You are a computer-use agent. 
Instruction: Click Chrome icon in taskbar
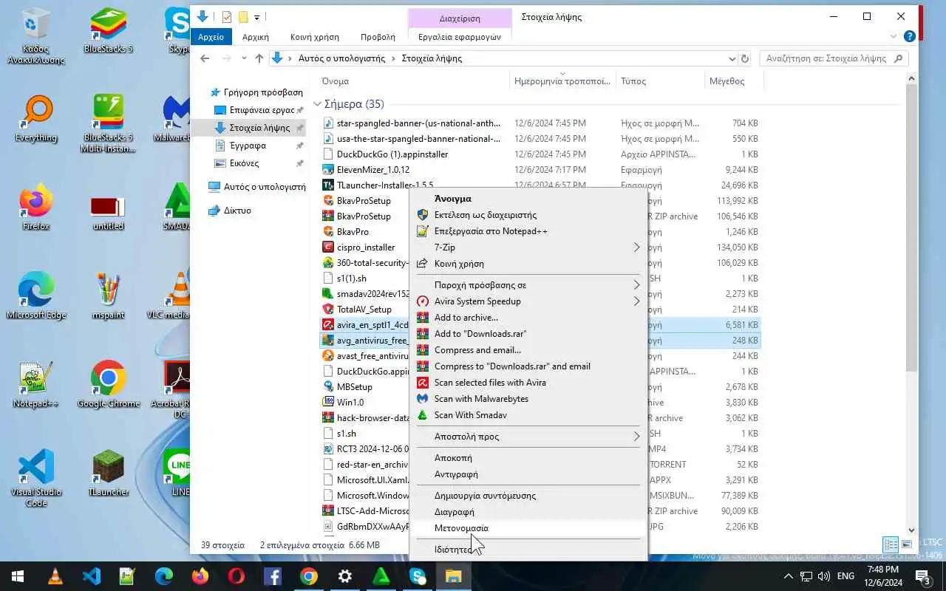[308, 576]
